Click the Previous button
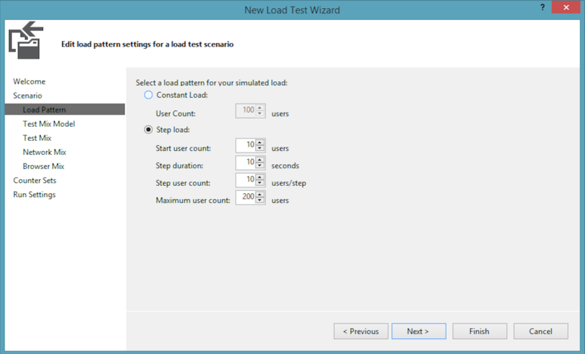 pos(361,331)
